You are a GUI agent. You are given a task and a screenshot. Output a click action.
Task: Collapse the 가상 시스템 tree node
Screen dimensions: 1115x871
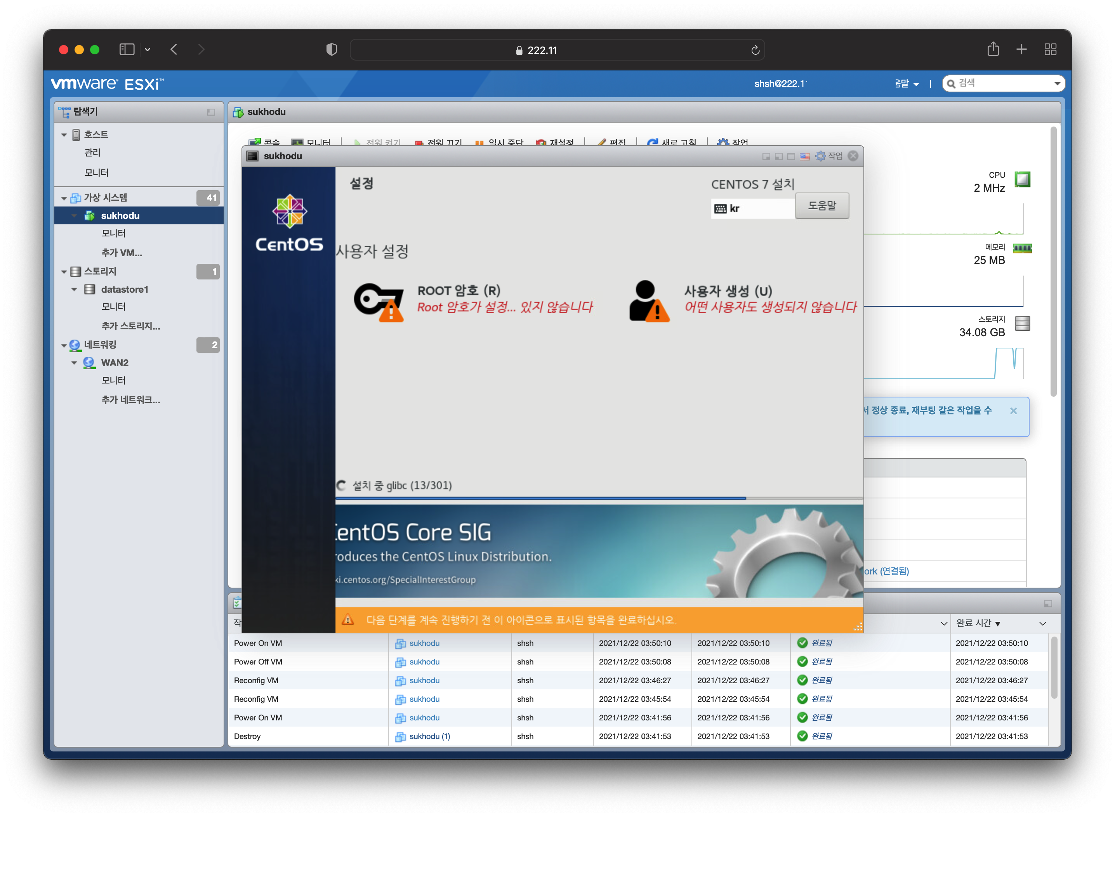pyautogui.click(x=64, y=198)
